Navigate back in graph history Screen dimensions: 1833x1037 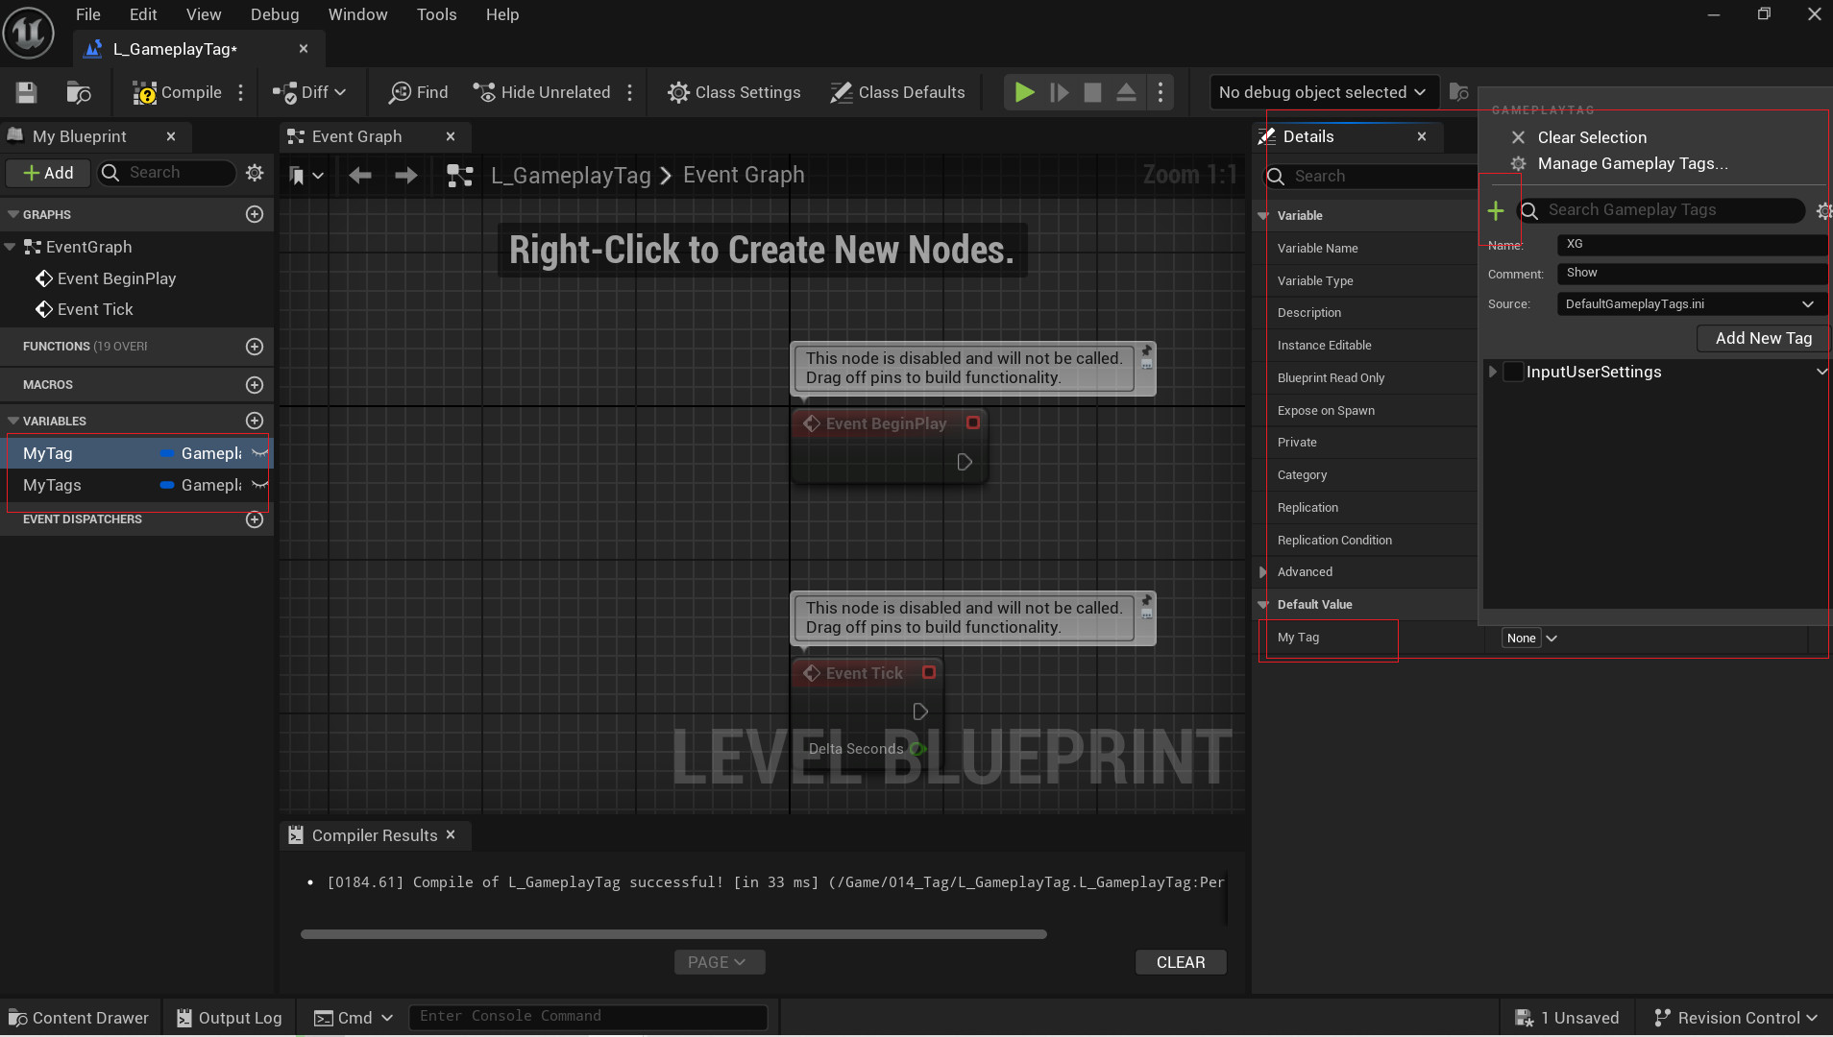click(360, 175)
